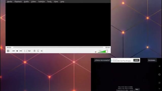Click the video connections status text
162x91 pixels.
pos(125,90)
